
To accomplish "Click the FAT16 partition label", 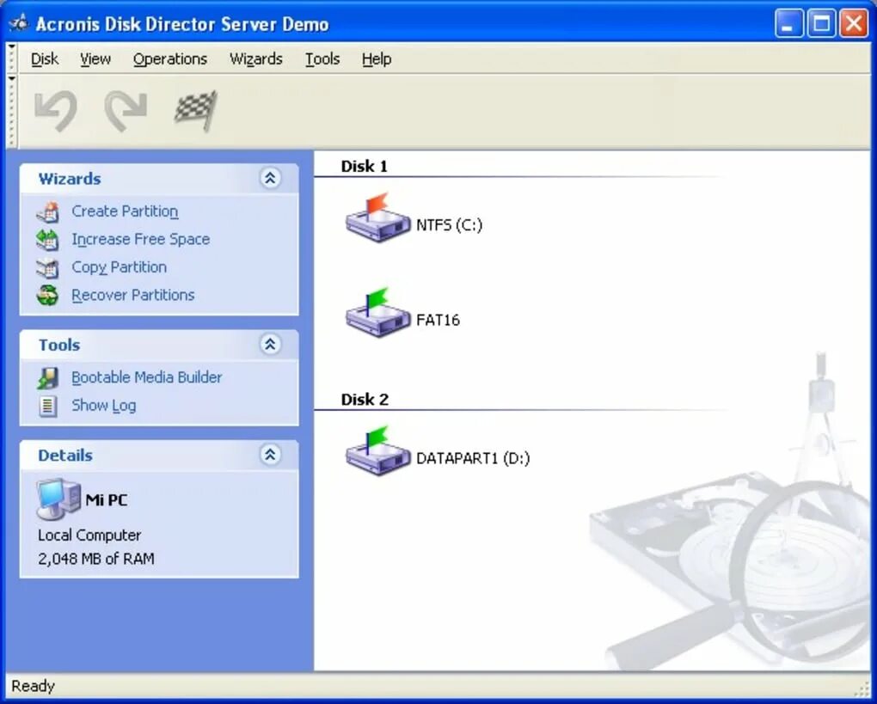I will [438, 320].
